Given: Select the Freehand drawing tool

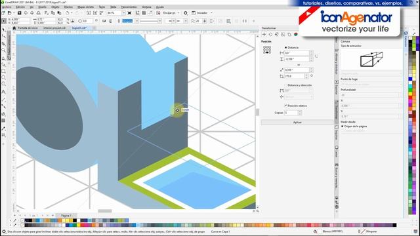Looking at the screenshot, I should pyautogui.click(x=3, y=58).
